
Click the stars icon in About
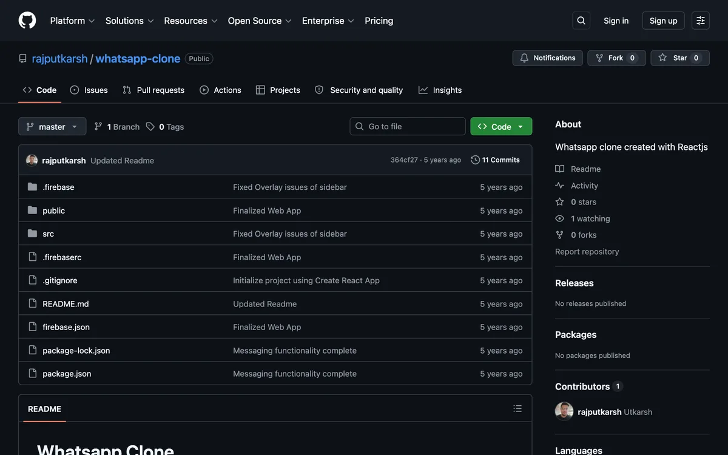[559, 202]
